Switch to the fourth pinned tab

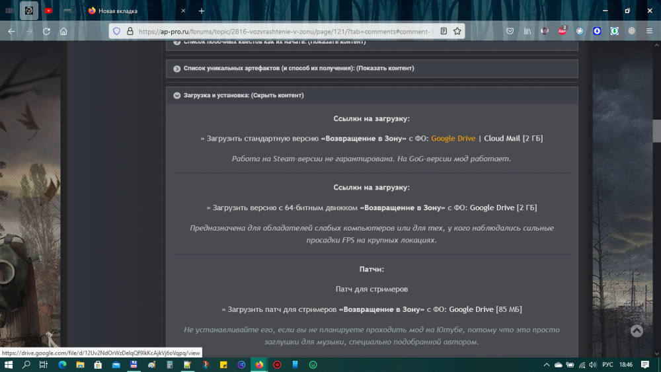[68, 11]
